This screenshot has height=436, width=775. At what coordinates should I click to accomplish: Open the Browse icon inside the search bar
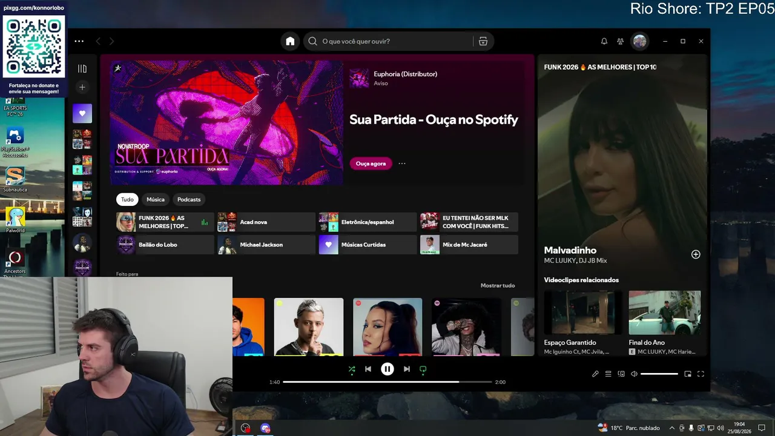click(483, 41)
